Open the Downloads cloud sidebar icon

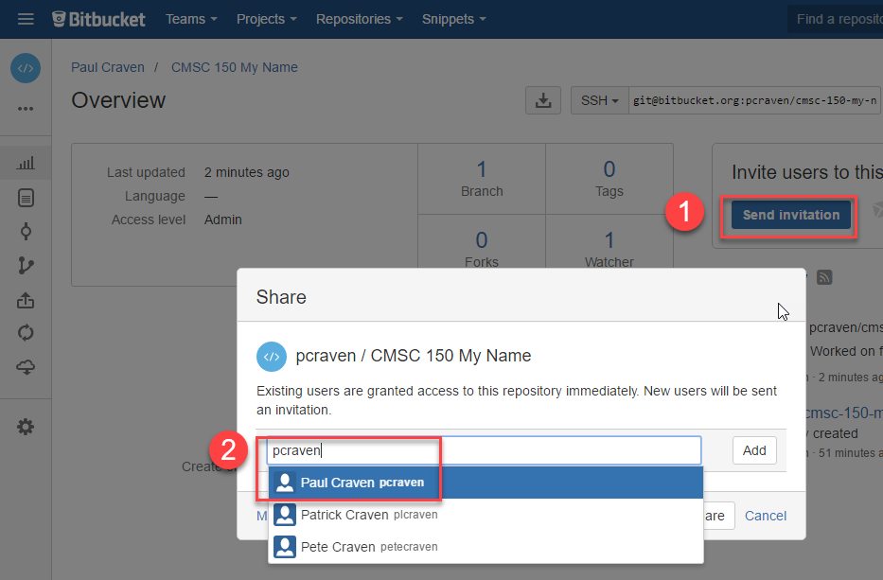coord(26,367)
